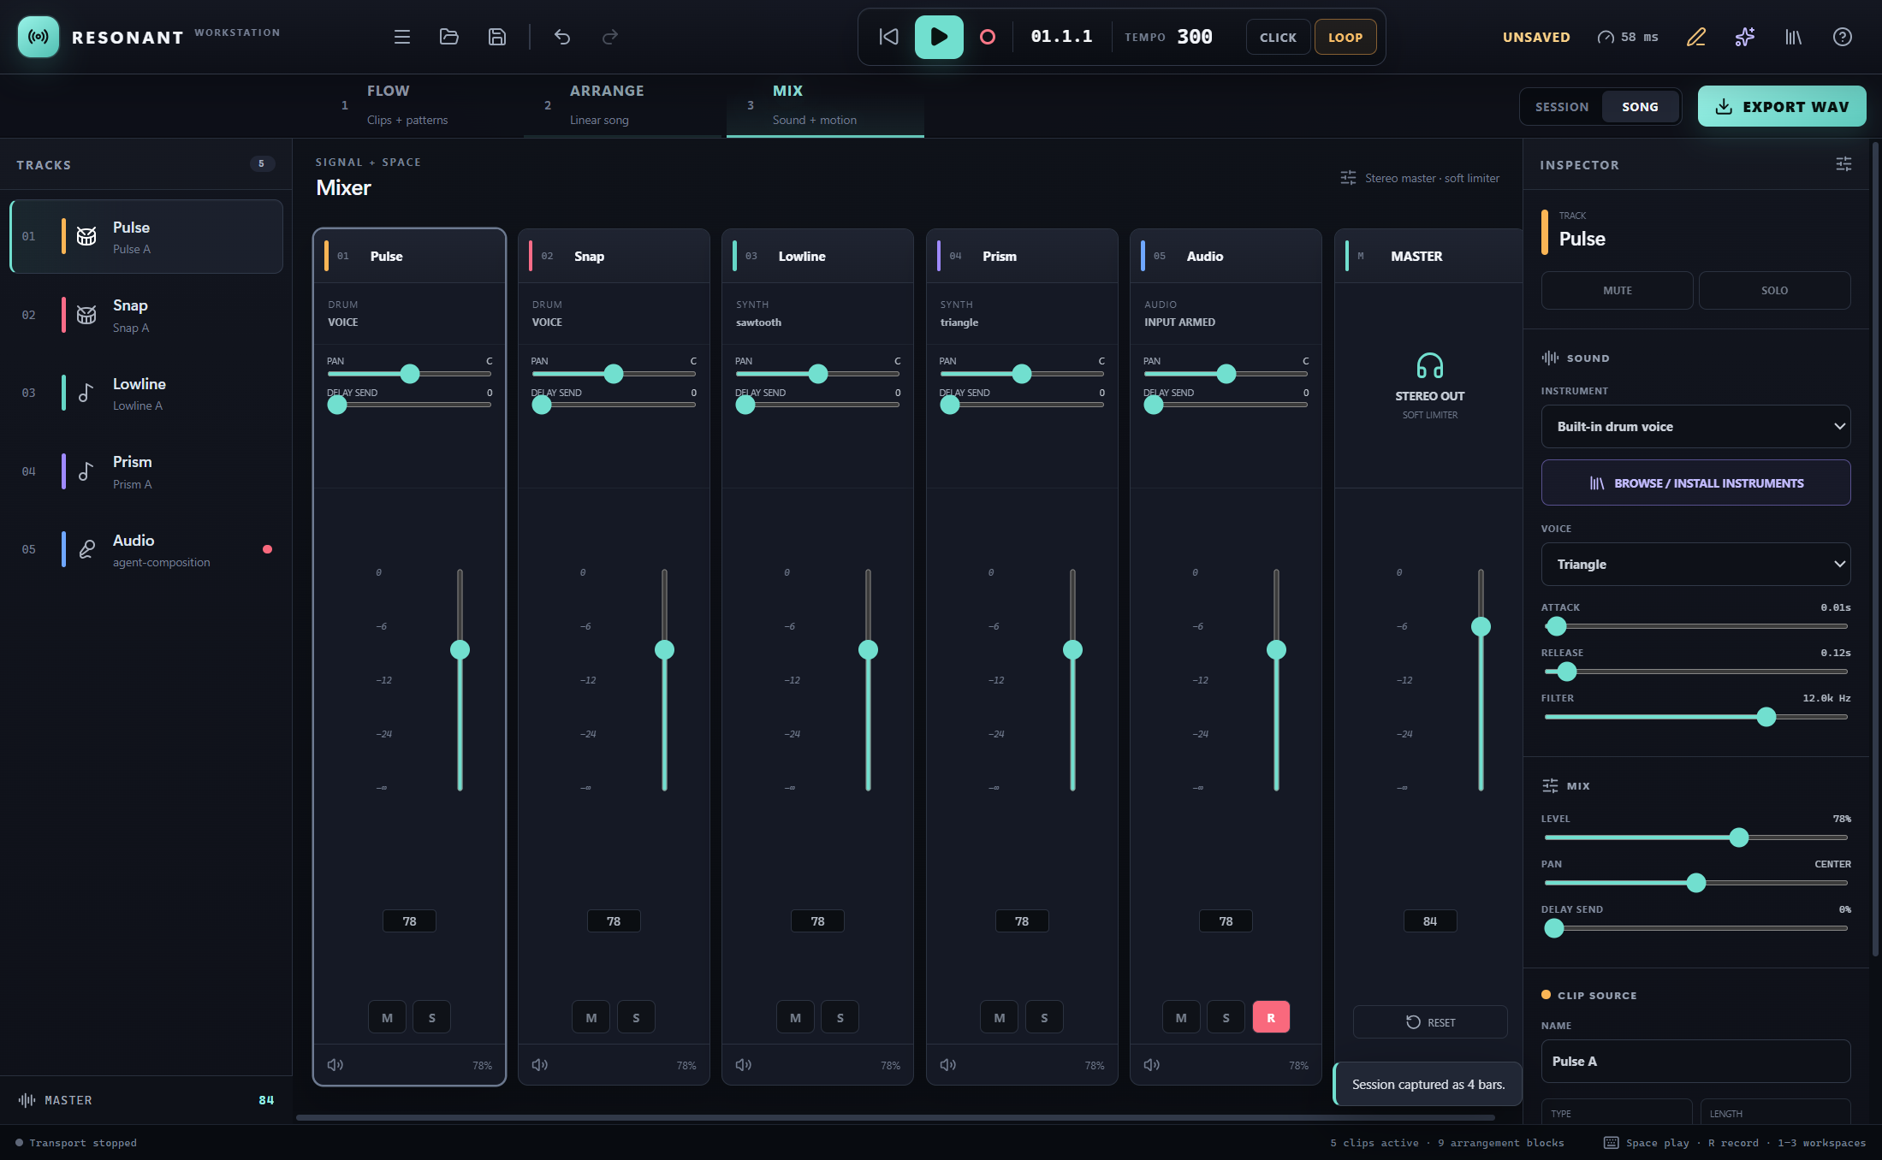The image size is (1882, 1160).
Task: Click the mixer horizontal scrollbar
Action: (x=895, y=1117)
